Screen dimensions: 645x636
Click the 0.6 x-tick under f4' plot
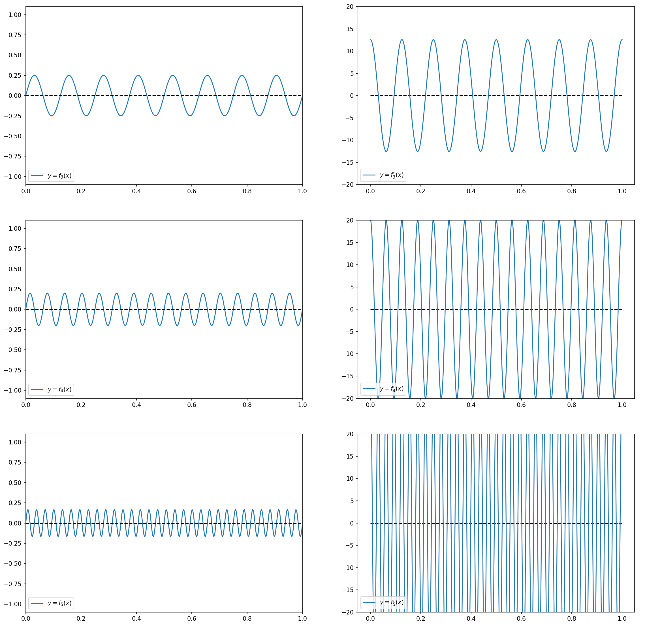click(521, 405)
